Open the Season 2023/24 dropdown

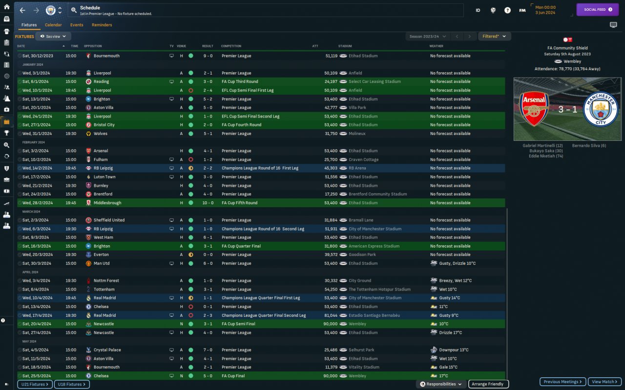(x=427, y=36)
